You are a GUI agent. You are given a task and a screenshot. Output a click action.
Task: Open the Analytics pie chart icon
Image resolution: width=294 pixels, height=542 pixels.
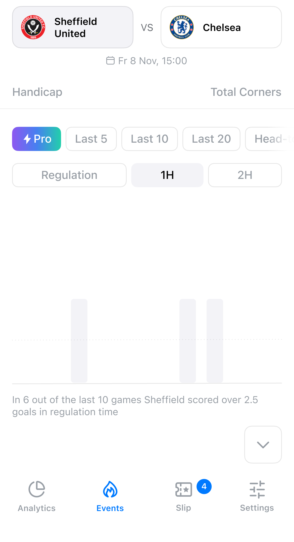pos(37,489)
